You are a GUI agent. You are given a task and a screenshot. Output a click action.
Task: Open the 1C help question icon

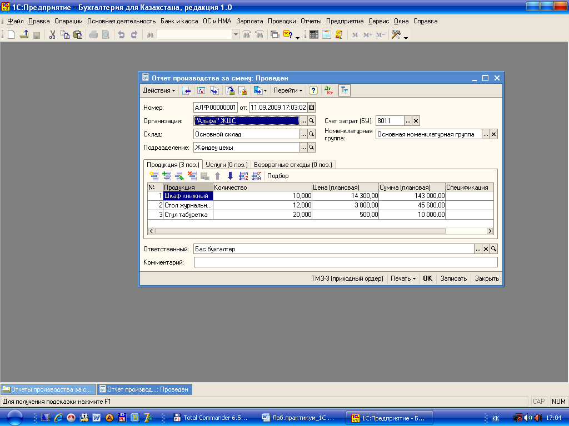pos(288,35)
